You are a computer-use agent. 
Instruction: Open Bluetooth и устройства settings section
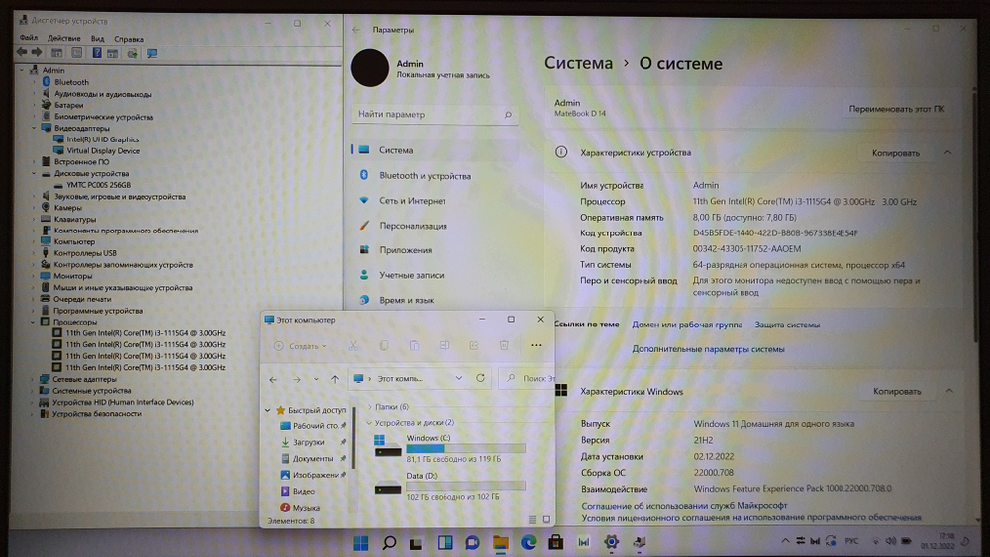point(435,175)
